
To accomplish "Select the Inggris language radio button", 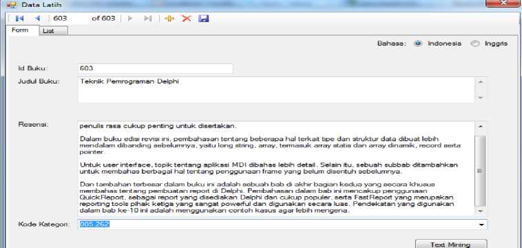I will 475,43.
